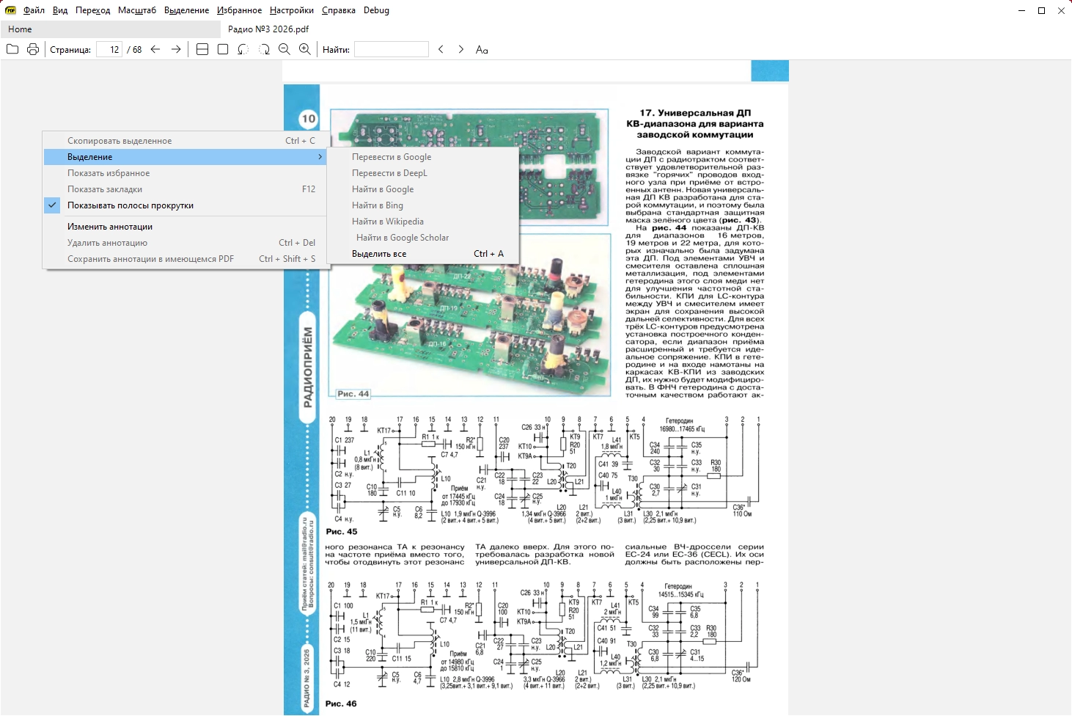Rotate the page left
The image size is (1072, 716).
[x=243, y=49]
